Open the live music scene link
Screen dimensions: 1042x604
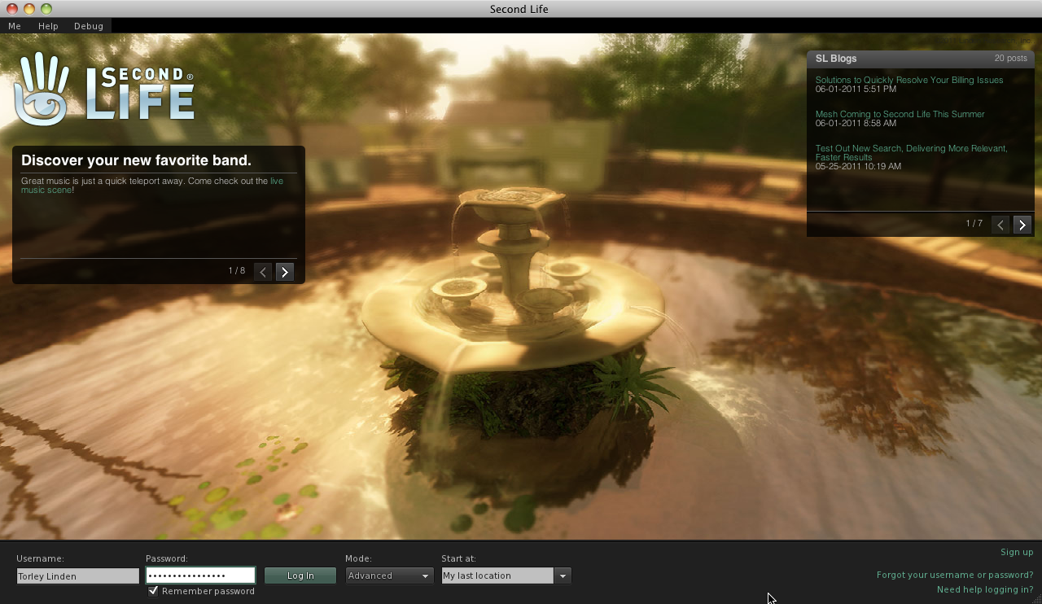tap(277, 181)
